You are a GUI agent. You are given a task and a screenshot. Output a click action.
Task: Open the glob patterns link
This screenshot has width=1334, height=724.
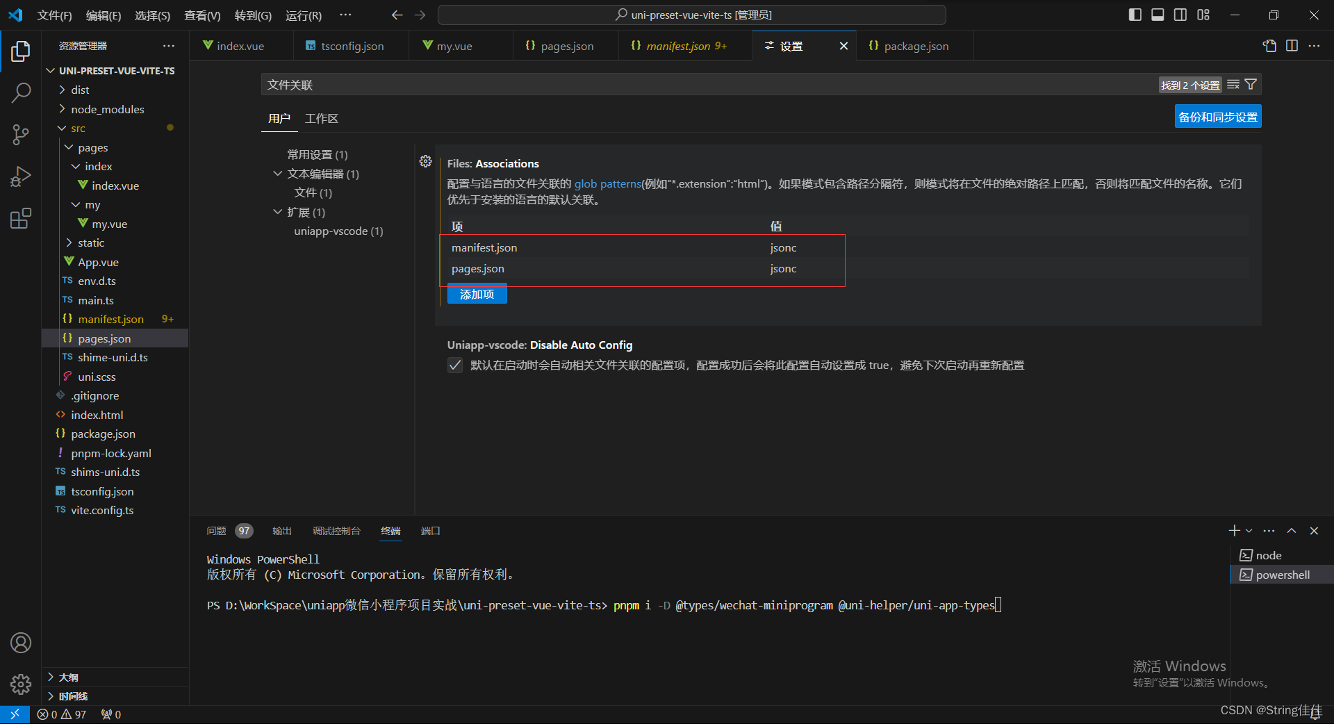coord(607,183)
